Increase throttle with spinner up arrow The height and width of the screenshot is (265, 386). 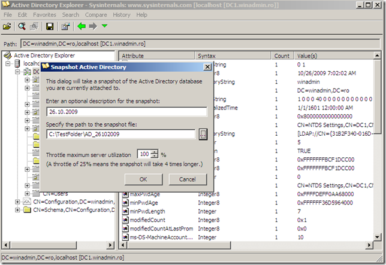pyautogui.click(x=155, y=152)
